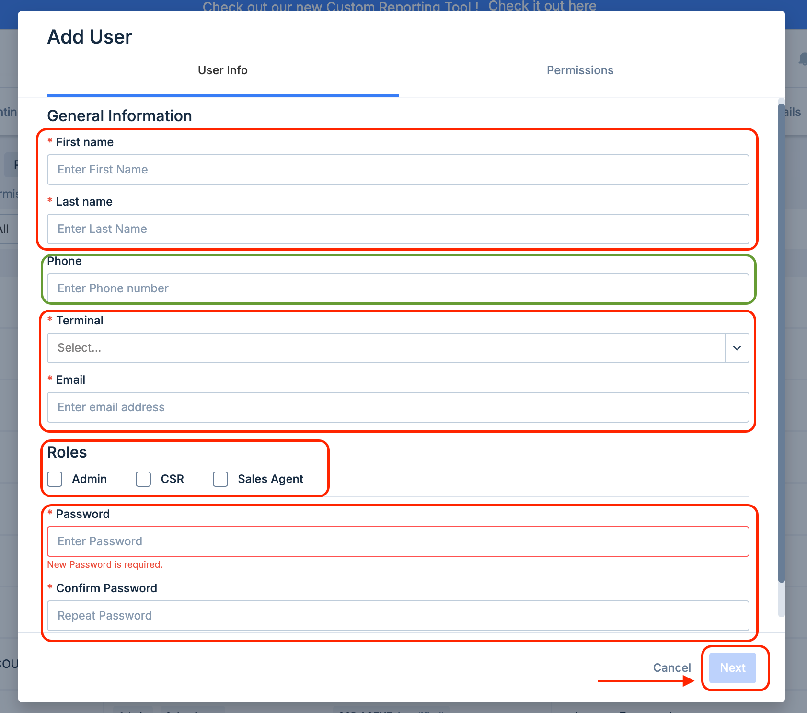Click the Password label

click(83, 514)
